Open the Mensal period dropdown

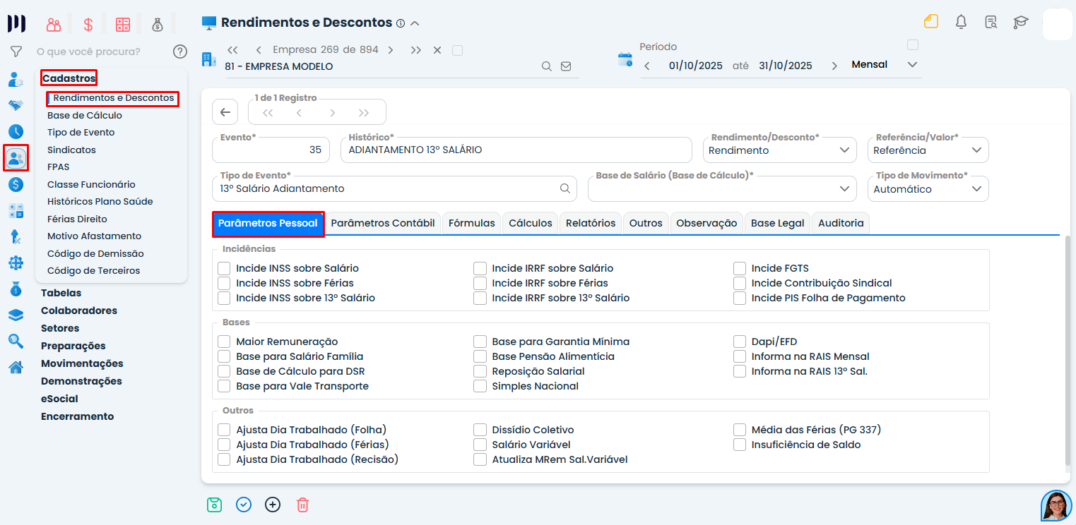[x=885, y=65]
